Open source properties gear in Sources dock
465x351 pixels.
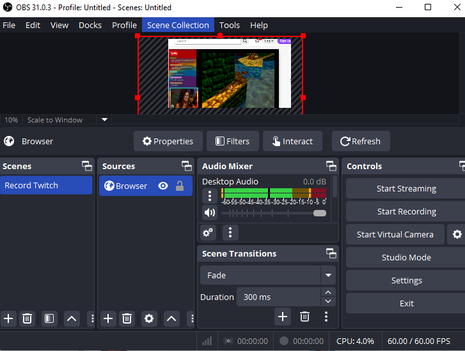point(149,318)
